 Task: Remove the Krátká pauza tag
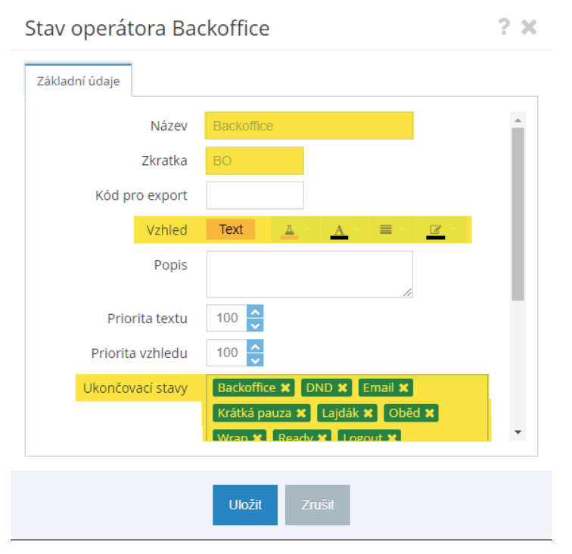301,413
